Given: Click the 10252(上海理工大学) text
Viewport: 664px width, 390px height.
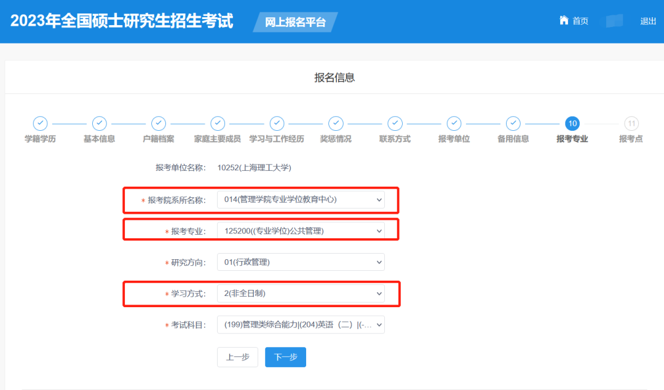Looking at the screenshot, I should click(x=254, y=168).
